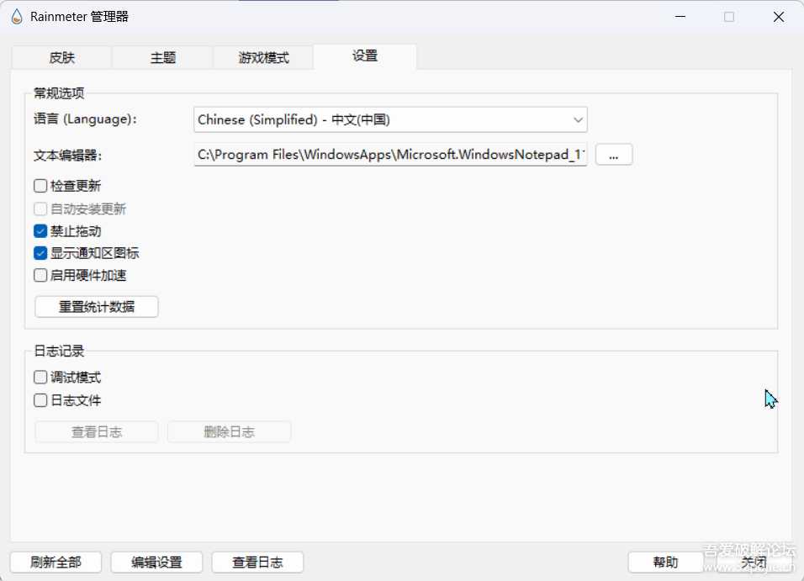This screenshot has width=804, height=581.
Task: Switch to the 皮肤 tab
Action: 61,57
